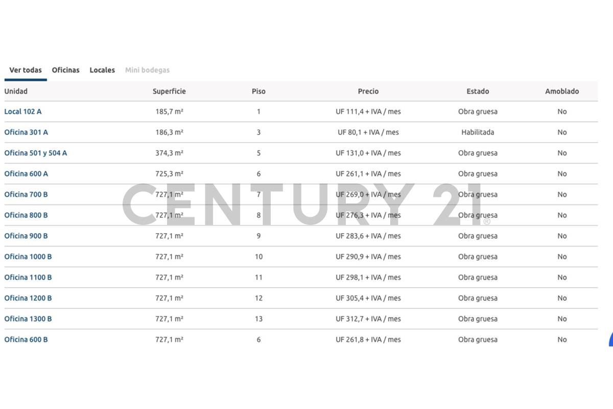The height and width of the screenshot is (409, 613).
Task: Click the Estado column header
Action: [478, 92]
